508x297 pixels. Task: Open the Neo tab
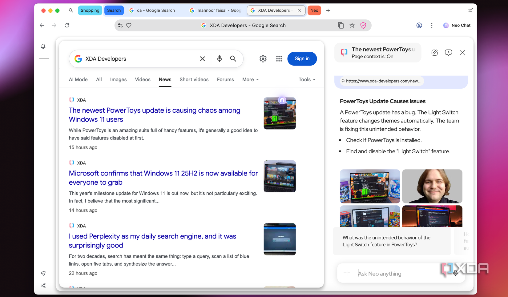click(314, 10)
